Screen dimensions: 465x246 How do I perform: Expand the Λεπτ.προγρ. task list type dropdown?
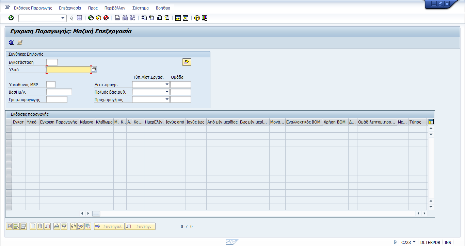tap(167, 84)
